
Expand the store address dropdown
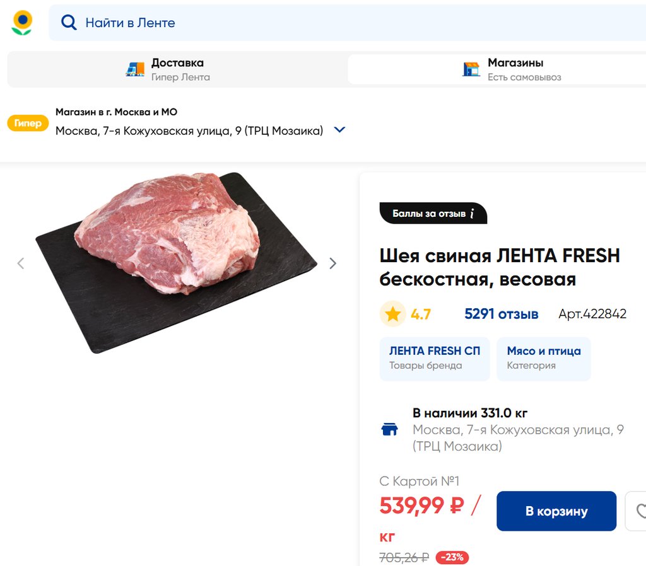coord(339,130)
